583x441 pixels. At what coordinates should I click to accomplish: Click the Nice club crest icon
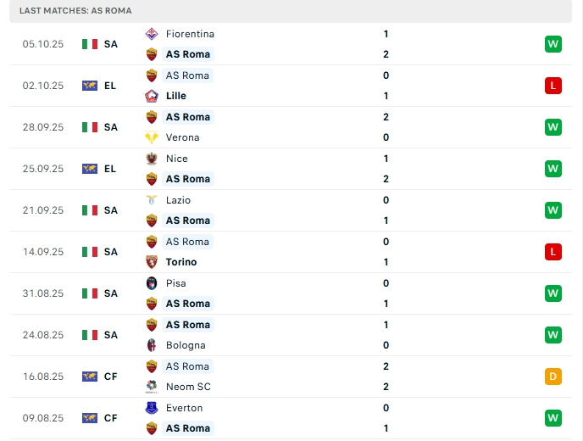click(152, 159)
